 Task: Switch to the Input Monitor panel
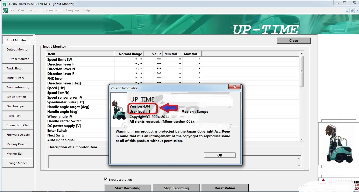point(18,40)
